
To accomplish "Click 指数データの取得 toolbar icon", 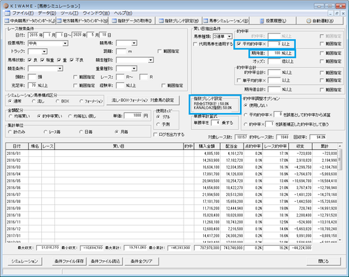I will [114, 21].
